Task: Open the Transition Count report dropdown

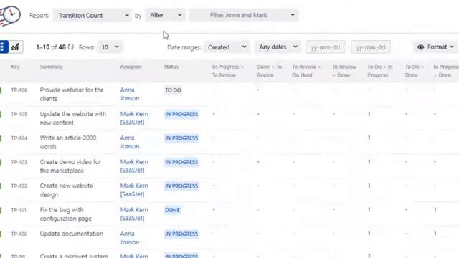Action: click(93, 15)
